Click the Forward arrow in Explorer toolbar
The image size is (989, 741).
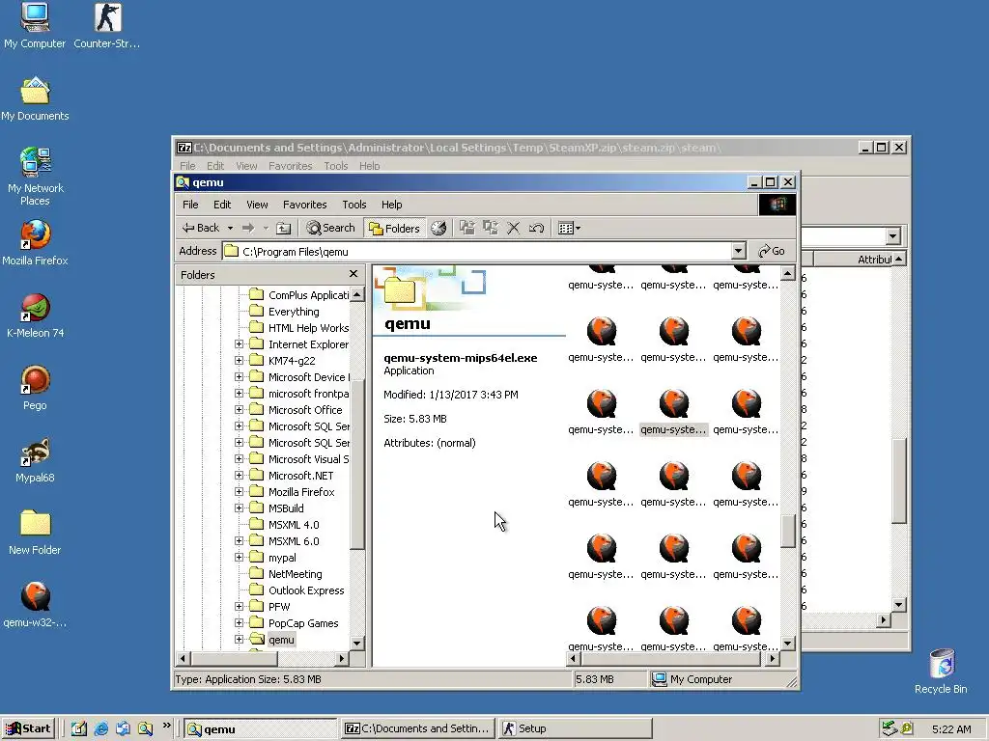[248, 228]
